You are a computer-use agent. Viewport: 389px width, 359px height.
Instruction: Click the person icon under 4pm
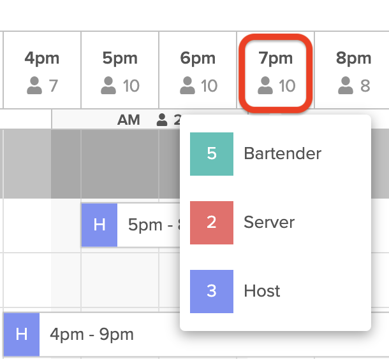click(x=34, y=85)
